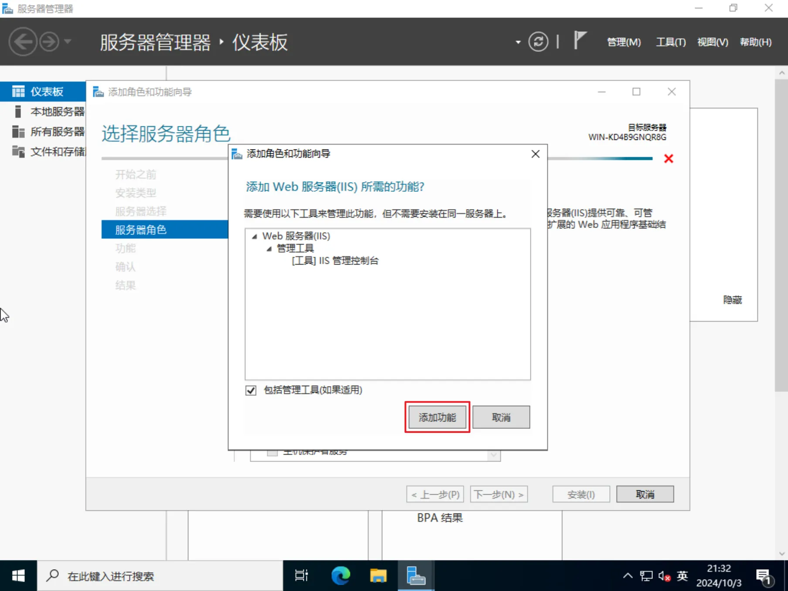Click 上一步(P) button in wizard
Viewport: 788px width, 591px height.
[x=435, y=494]
